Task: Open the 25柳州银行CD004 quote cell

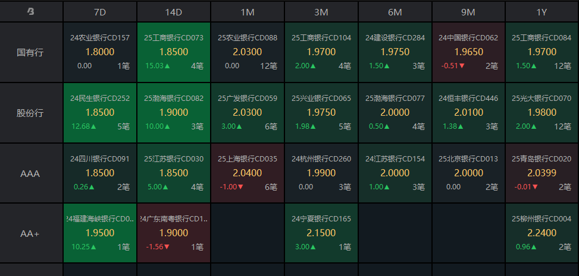Action: (x=542, y=234)
